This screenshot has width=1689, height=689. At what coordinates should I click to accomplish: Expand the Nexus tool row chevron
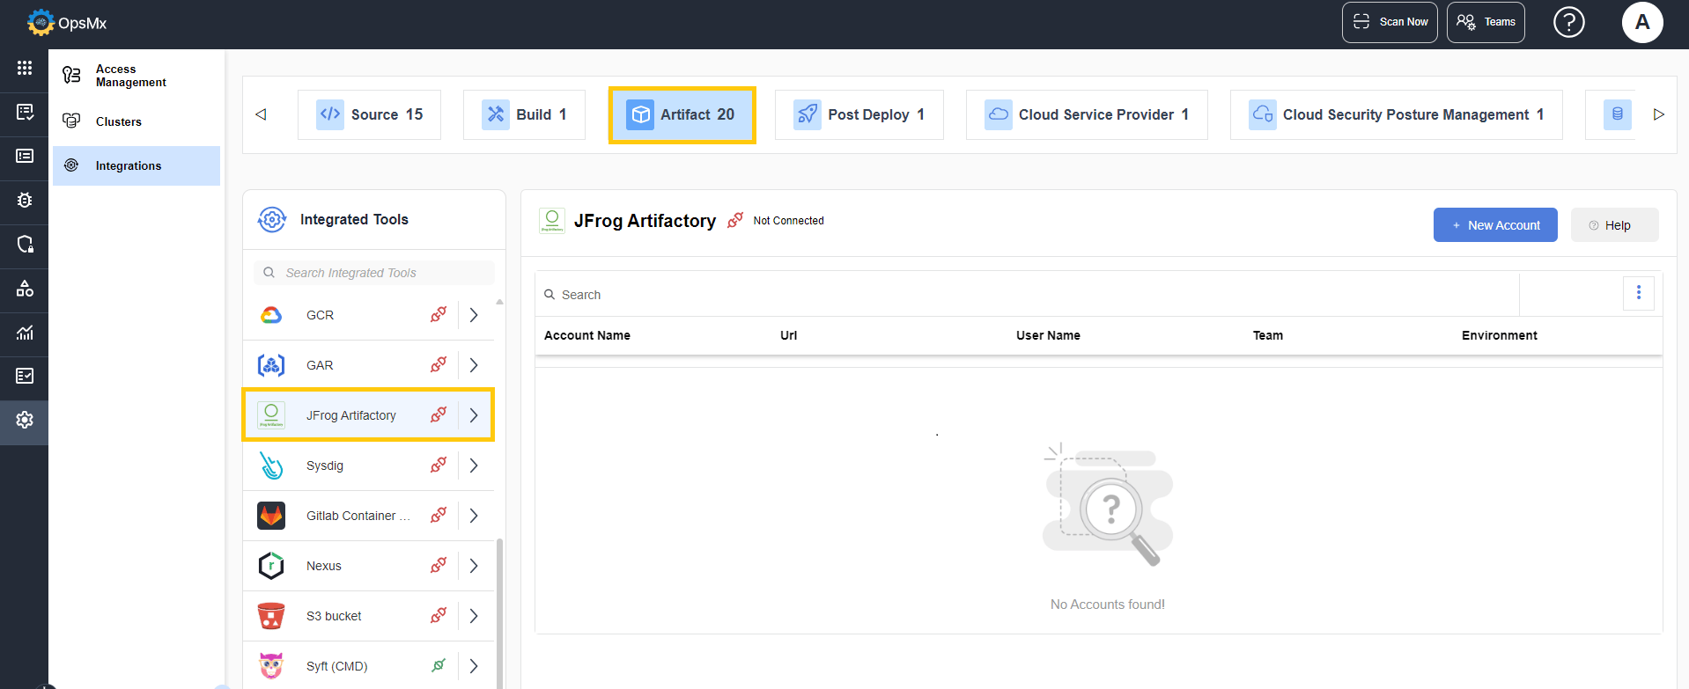[x=474, y=566]
